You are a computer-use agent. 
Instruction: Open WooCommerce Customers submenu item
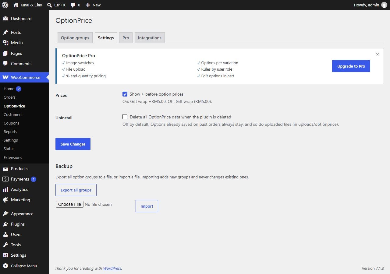(x=13, y=114)
